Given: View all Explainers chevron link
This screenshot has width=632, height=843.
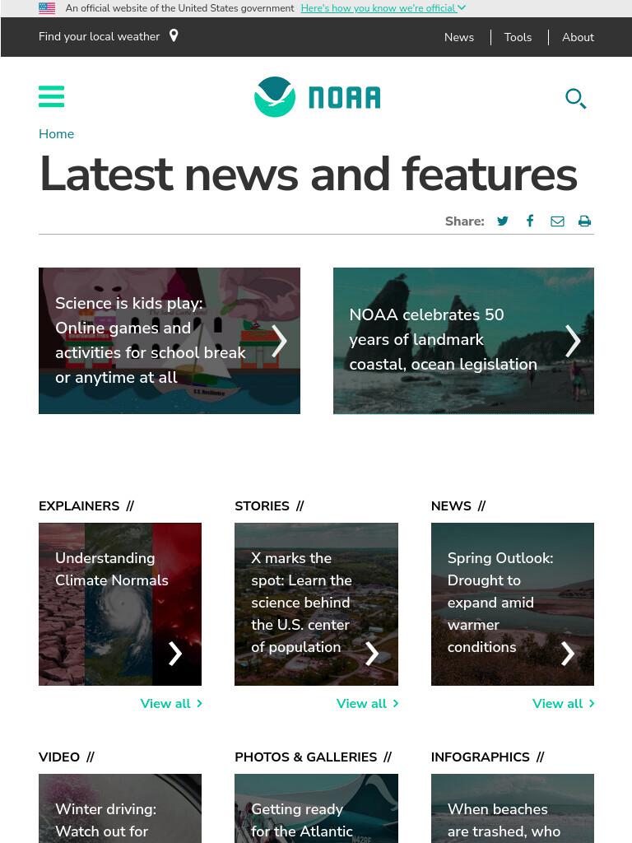Looking at the screenshot, I should tap(171, 703).
